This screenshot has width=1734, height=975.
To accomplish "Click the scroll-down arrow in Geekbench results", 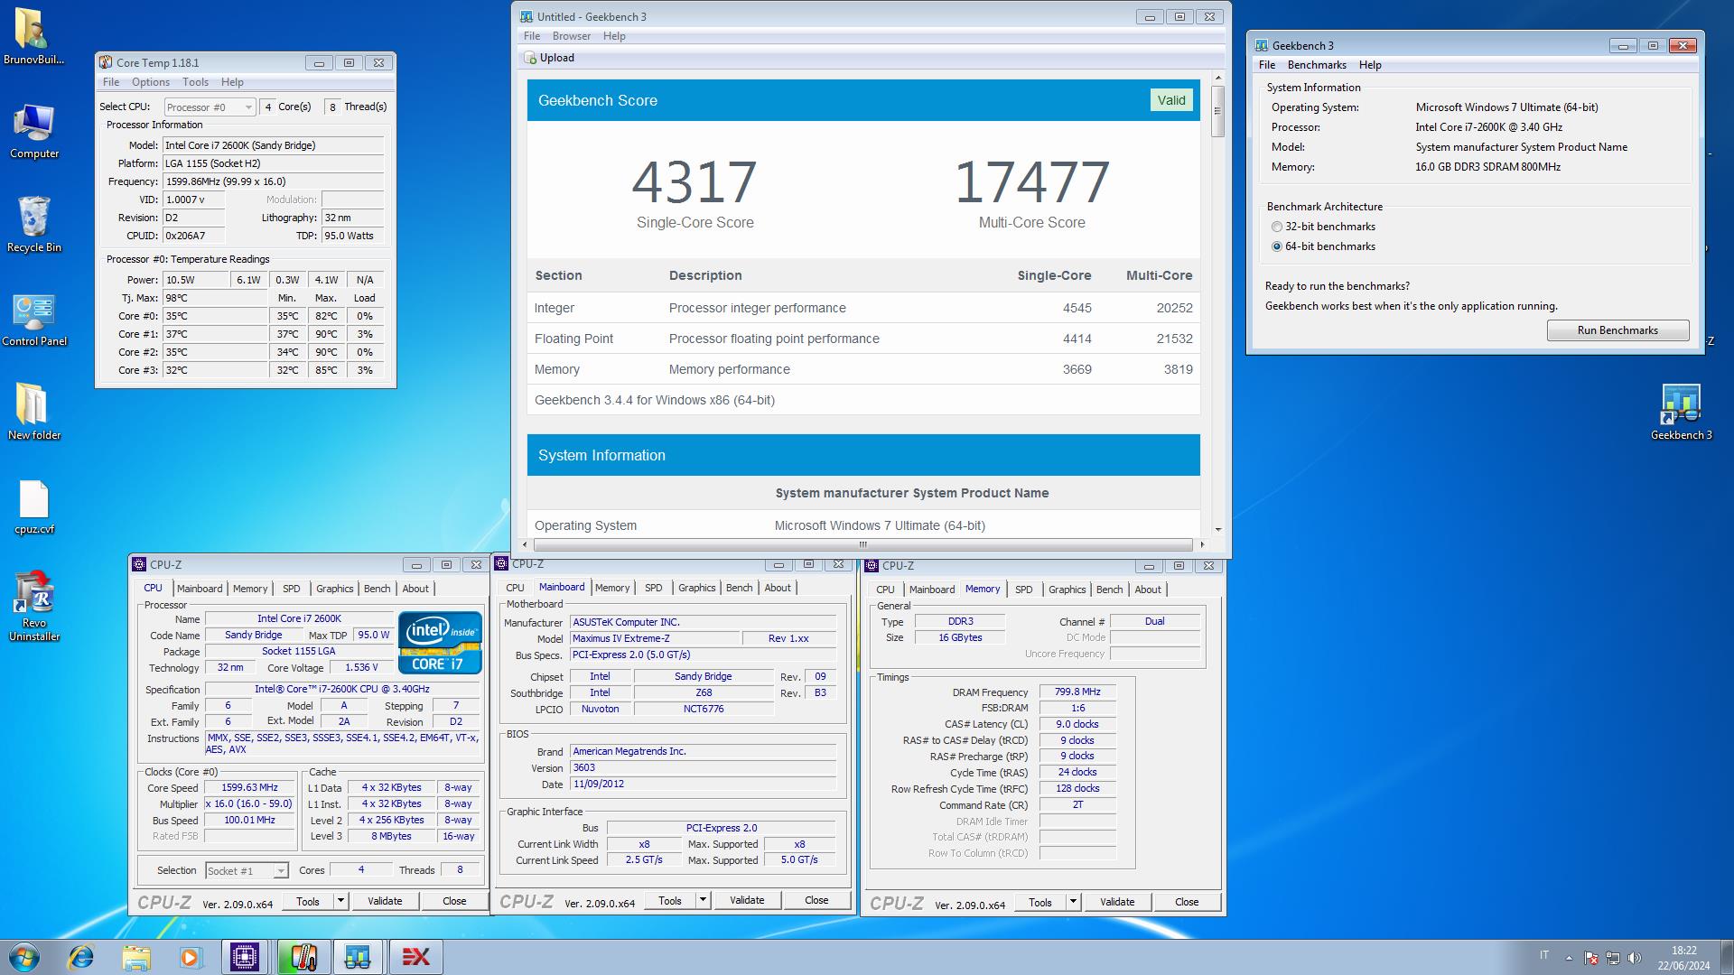I will click(1217, 530).
